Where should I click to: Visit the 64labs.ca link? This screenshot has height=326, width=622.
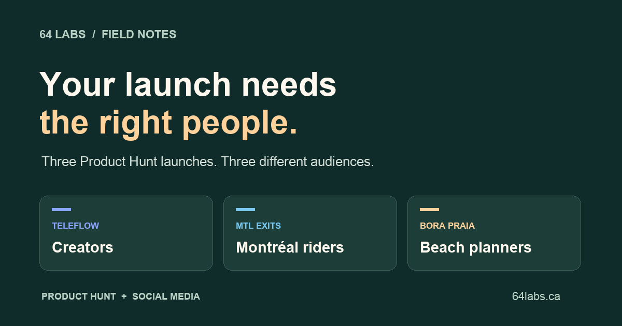click(x=536, y=297)
